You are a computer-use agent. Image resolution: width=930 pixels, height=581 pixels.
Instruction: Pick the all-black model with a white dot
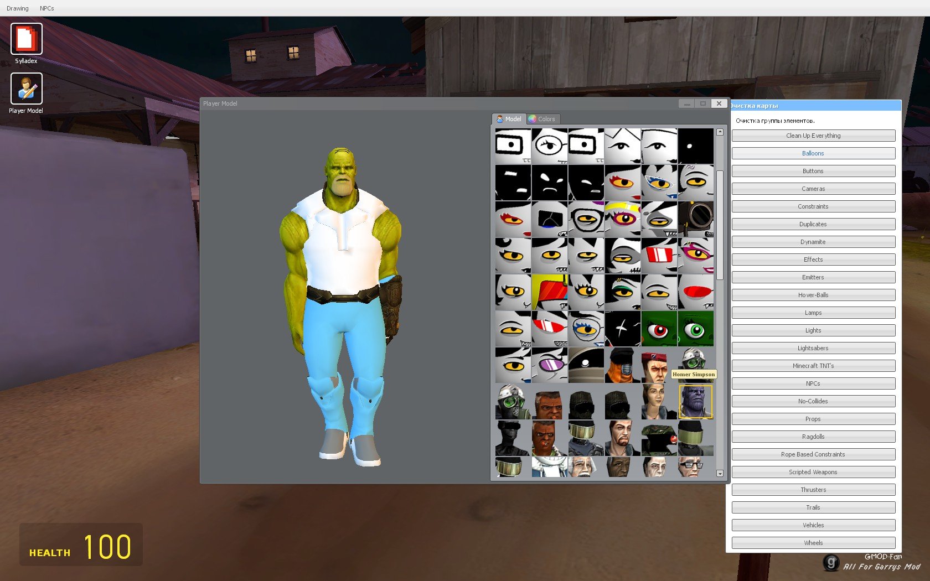coord(695,146)
